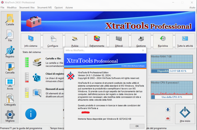Viewport: 197px width, 130px height.
Task: Click the Tutte le attività button
Action: coord(185,41)
